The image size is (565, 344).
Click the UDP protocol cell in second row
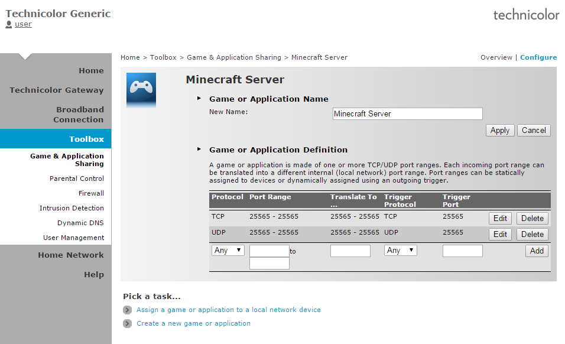click(218, 232)
